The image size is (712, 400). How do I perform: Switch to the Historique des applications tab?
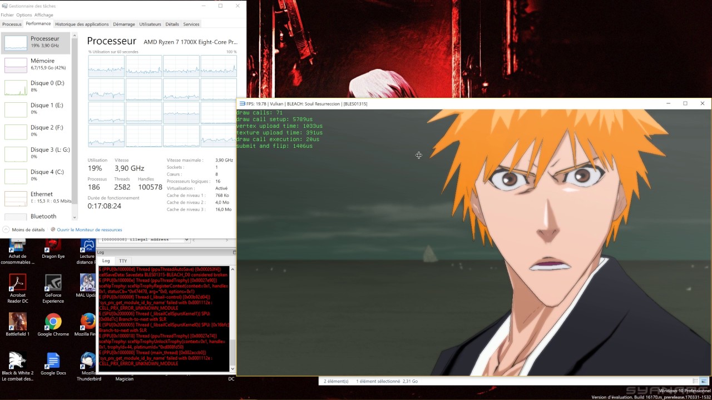(x=82, y=24)
